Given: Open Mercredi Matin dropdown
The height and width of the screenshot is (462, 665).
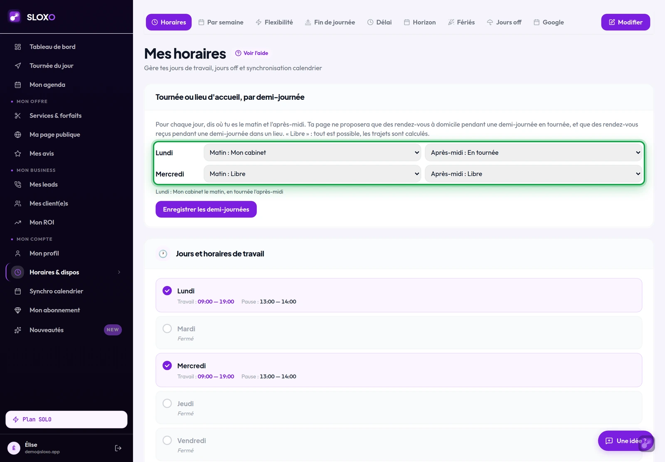Looking at the screenshot, I should coord(312,174).
